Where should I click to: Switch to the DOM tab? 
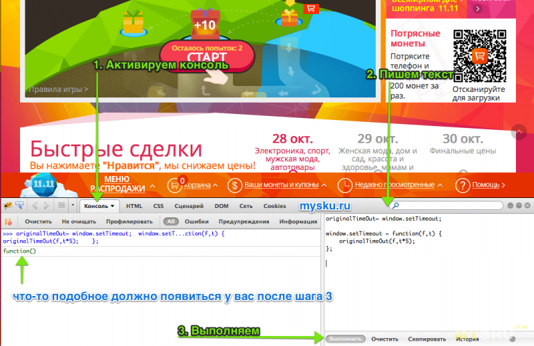click(x=222, y=206)
